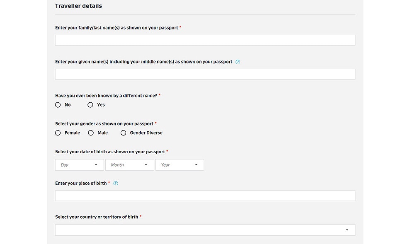Open the given names help icon
The image size is (408, 244).
[x=237, y=62]
